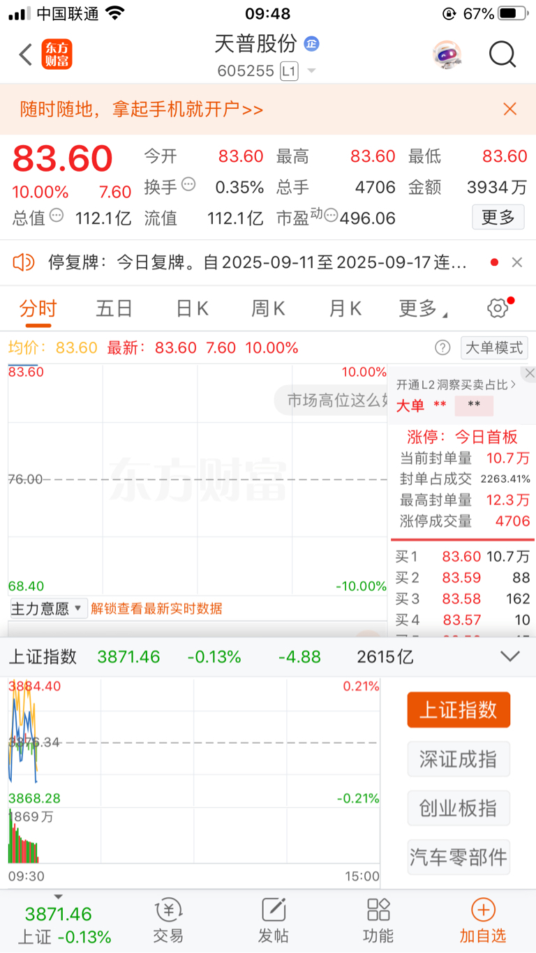Tap 解锁查看最新实时数据 link
The height and width of the screenshot is (953, 536).
coord(156,608)
